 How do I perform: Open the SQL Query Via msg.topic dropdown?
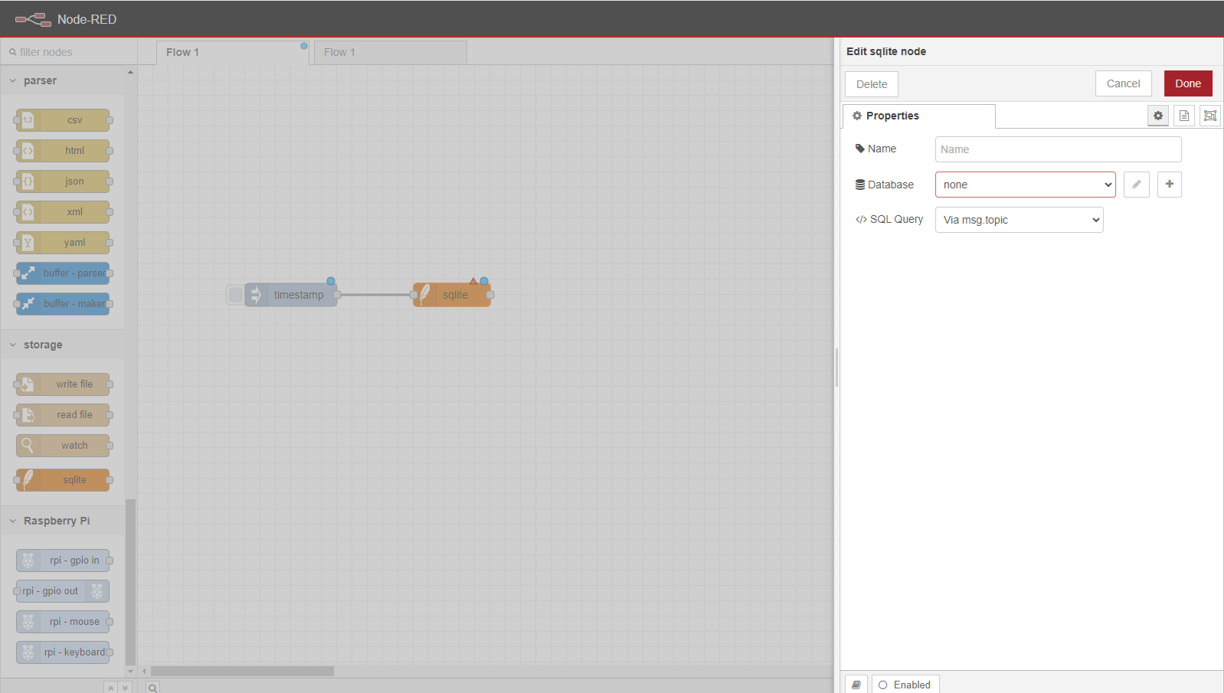(x=1019, y=220)
